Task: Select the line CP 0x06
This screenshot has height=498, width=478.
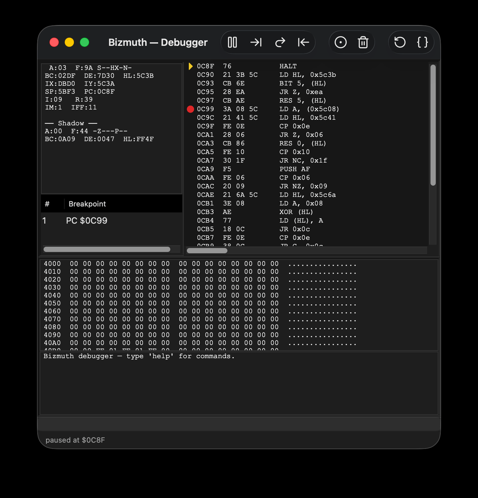Action: click(306, 178)
